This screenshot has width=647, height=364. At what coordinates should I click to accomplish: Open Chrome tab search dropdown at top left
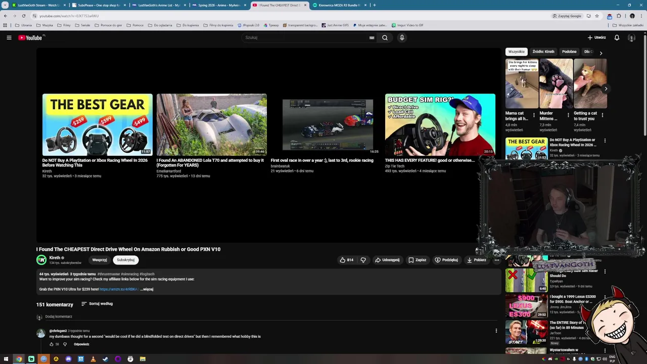pyautogui.click(x=5, y=5)
